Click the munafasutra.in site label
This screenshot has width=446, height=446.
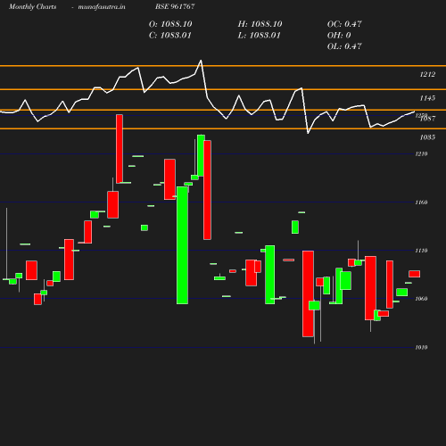click(102, 6)
